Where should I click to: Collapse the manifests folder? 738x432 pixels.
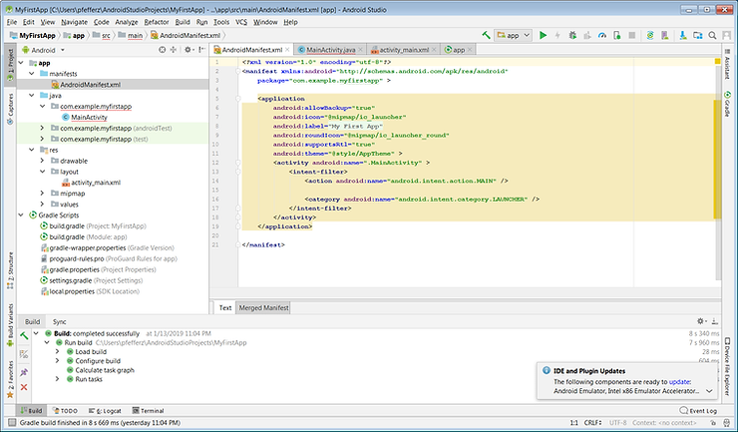pyautogui.click(x=32, y=74)
